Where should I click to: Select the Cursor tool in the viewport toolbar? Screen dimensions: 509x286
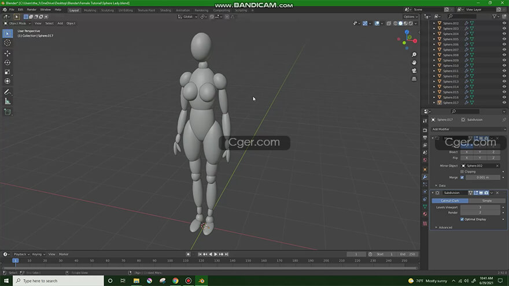tap(8, 43)
